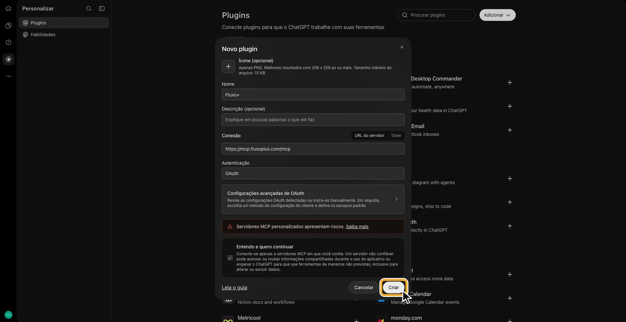Click the Cancelar button
This screenshot has height=322, width=626.
pyautogui.click(x=364, y=288)
